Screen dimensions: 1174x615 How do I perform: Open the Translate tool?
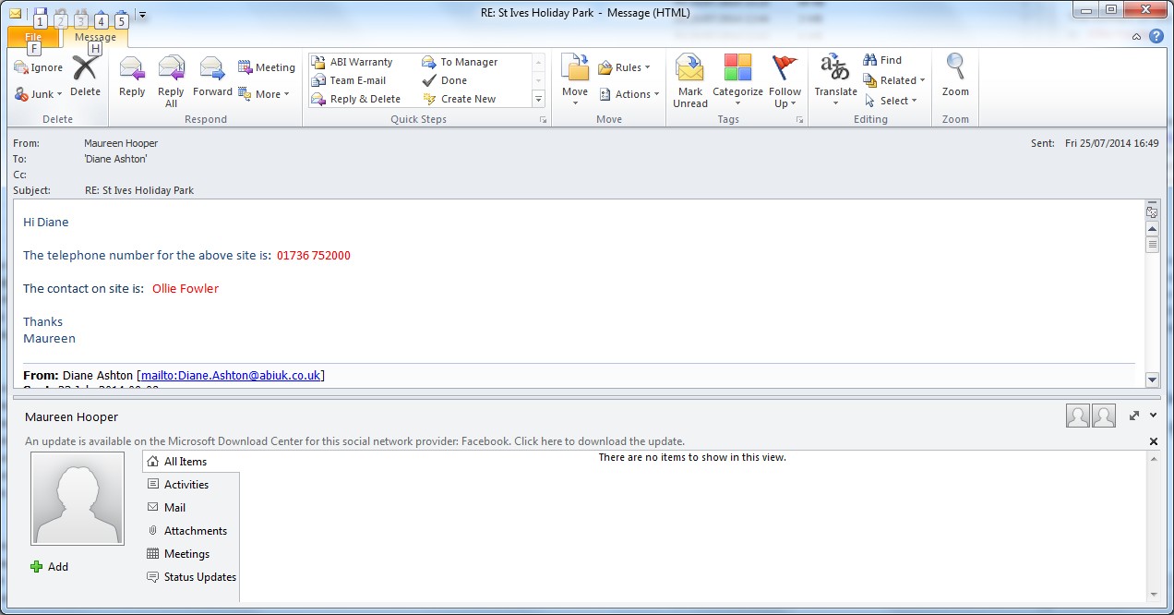click(834, 78)
